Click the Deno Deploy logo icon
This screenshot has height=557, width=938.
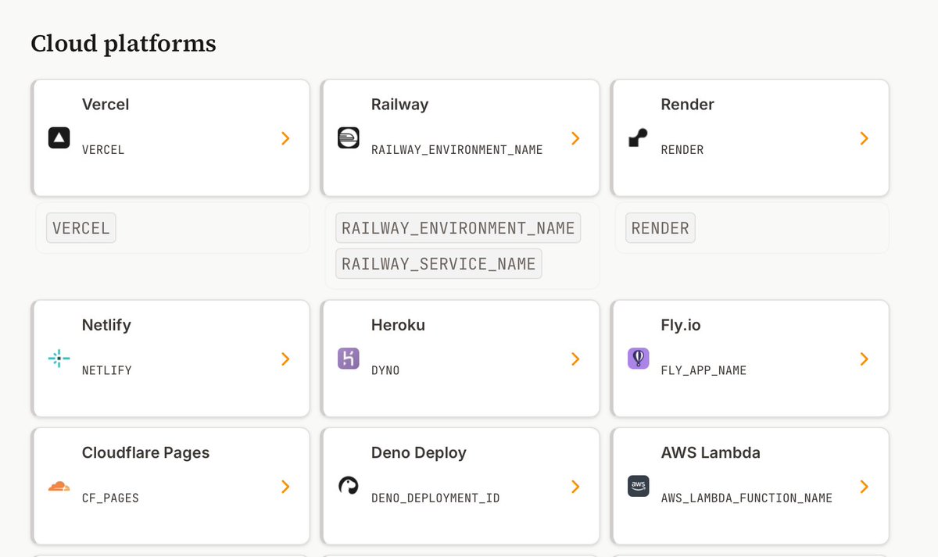pyautogui.click(x=349, y=486)
